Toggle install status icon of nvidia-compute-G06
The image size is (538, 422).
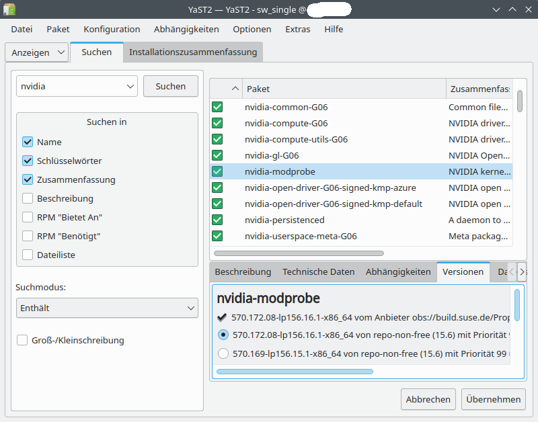(217, 123)
